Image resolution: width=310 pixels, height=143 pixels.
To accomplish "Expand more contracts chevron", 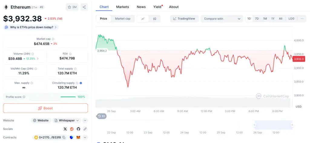I will click(85, 138).
